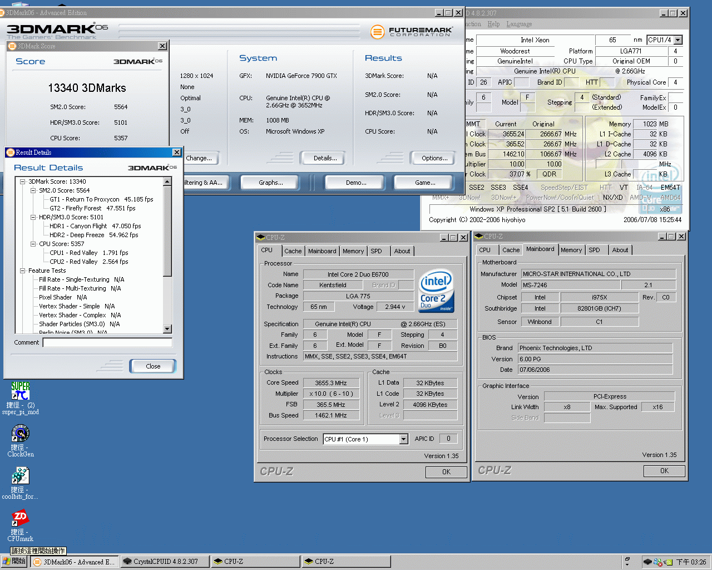Viewport: 712px width, 570px height.
Task: Open the About tab in left CPU-Z
Action: pos(402,252)
